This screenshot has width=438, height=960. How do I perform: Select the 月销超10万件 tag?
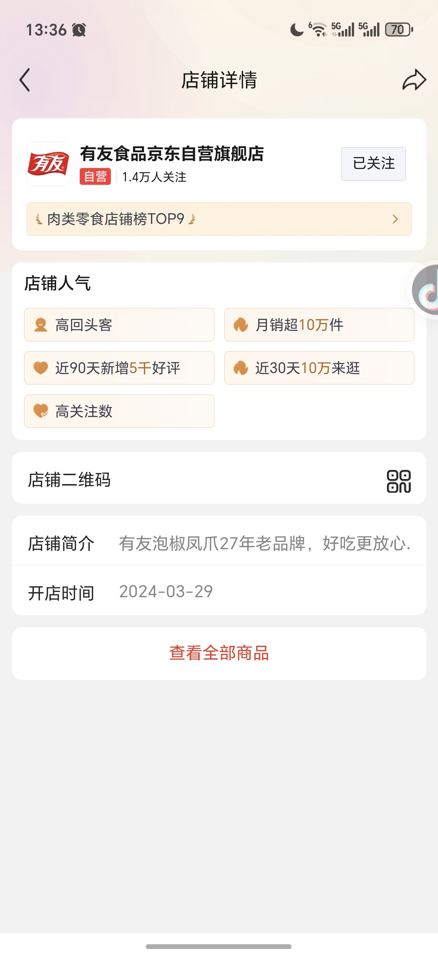click(319, 325)
